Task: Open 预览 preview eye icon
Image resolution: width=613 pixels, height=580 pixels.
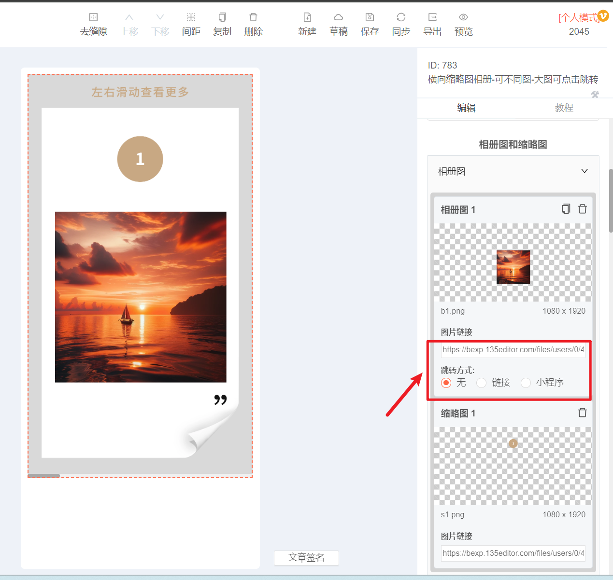Action: [463, 17]
